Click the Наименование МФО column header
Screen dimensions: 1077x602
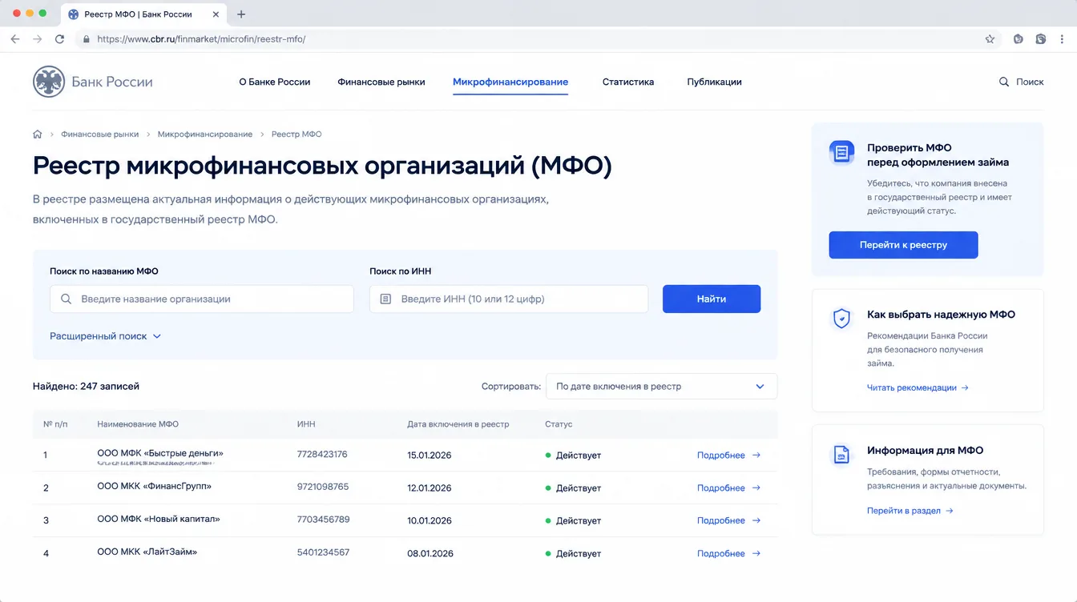(x=138, y=424)
